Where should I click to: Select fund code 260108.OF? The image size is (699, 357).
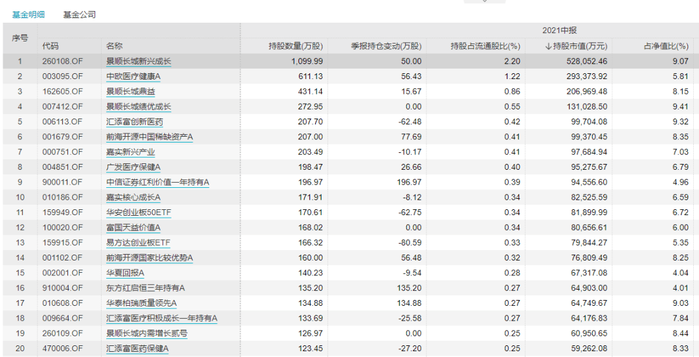[63, 62]
